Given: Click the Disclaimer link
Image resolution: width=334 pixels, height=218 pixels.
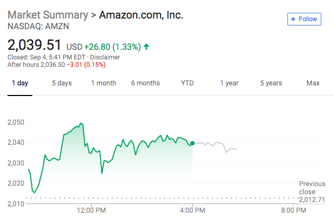Looking at the screenshot, I should pyautogui.click(x=106, y=57).
